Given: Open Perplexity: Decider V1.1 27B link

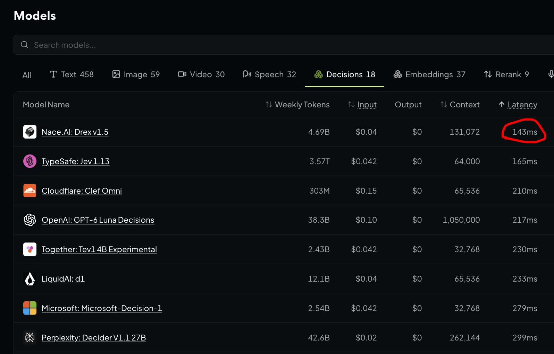Looking at the screenshot, I should 94,338.
